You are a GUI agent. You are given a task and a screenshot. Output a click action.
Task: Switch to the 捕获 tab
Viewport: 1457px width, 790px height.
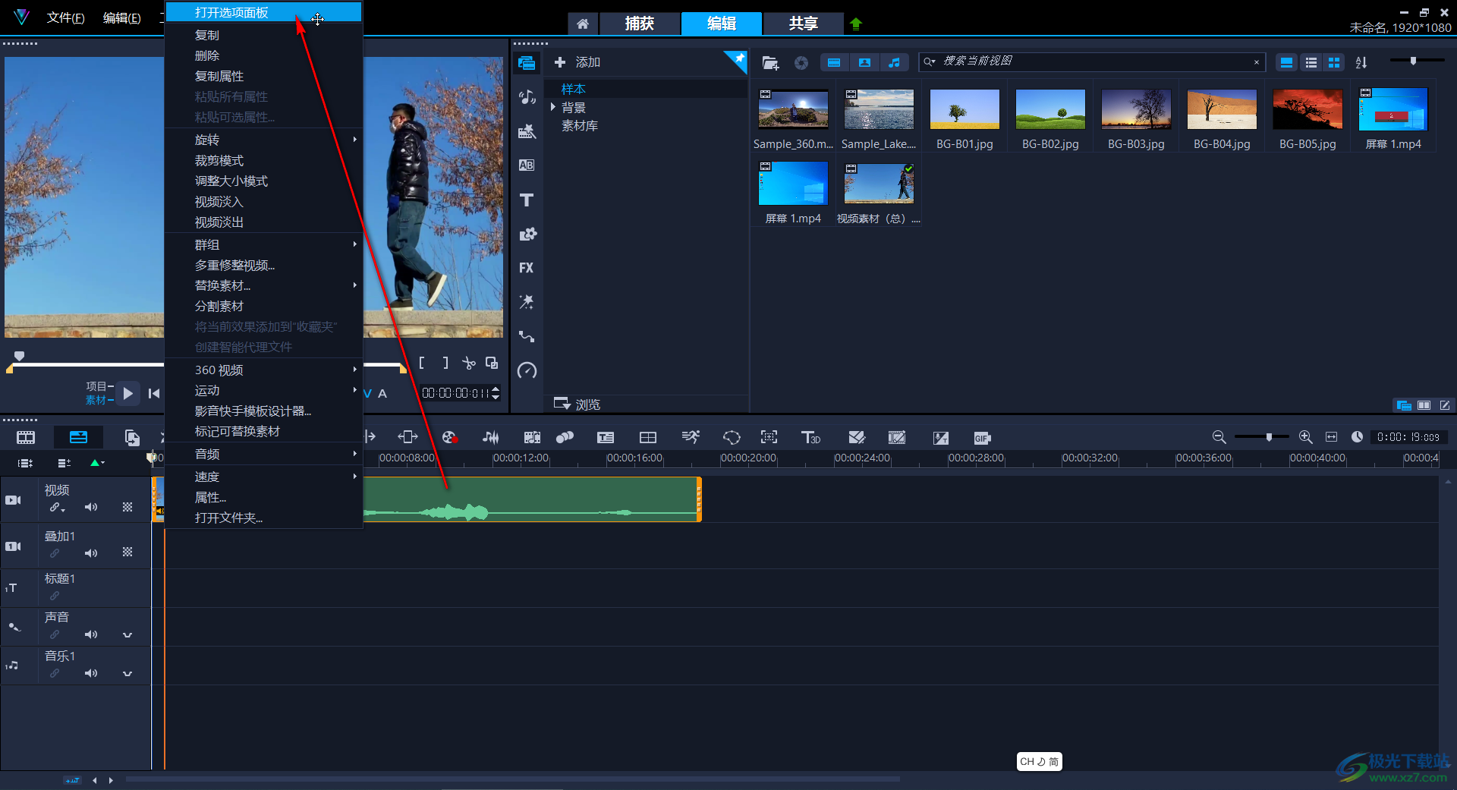639,24
